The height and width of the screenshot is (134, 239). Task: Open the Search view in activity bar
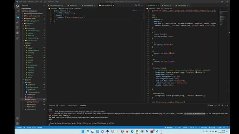(18, 12)
